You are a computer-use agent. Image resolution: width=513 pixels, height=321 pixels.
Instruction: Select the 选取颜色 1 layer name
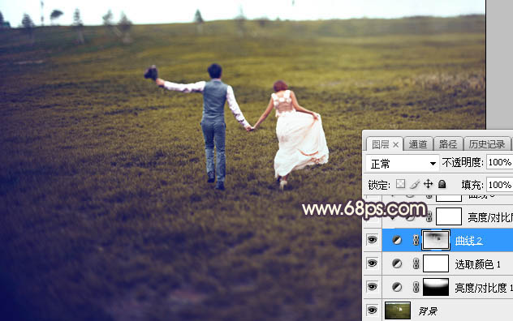[477, 264]
